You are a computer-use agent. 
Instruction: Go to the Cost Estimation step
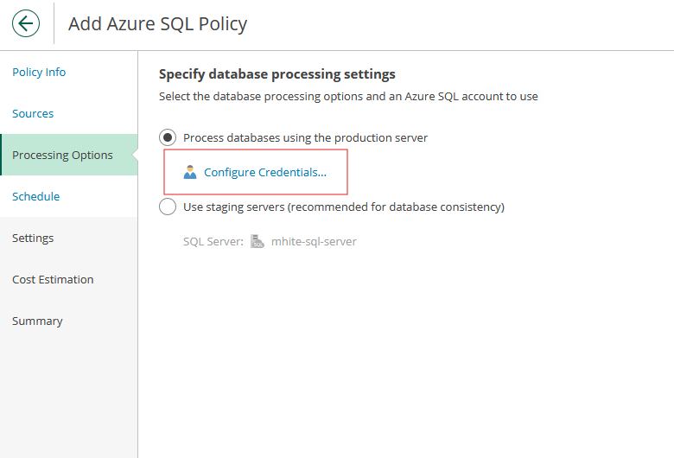click(53, 279)
